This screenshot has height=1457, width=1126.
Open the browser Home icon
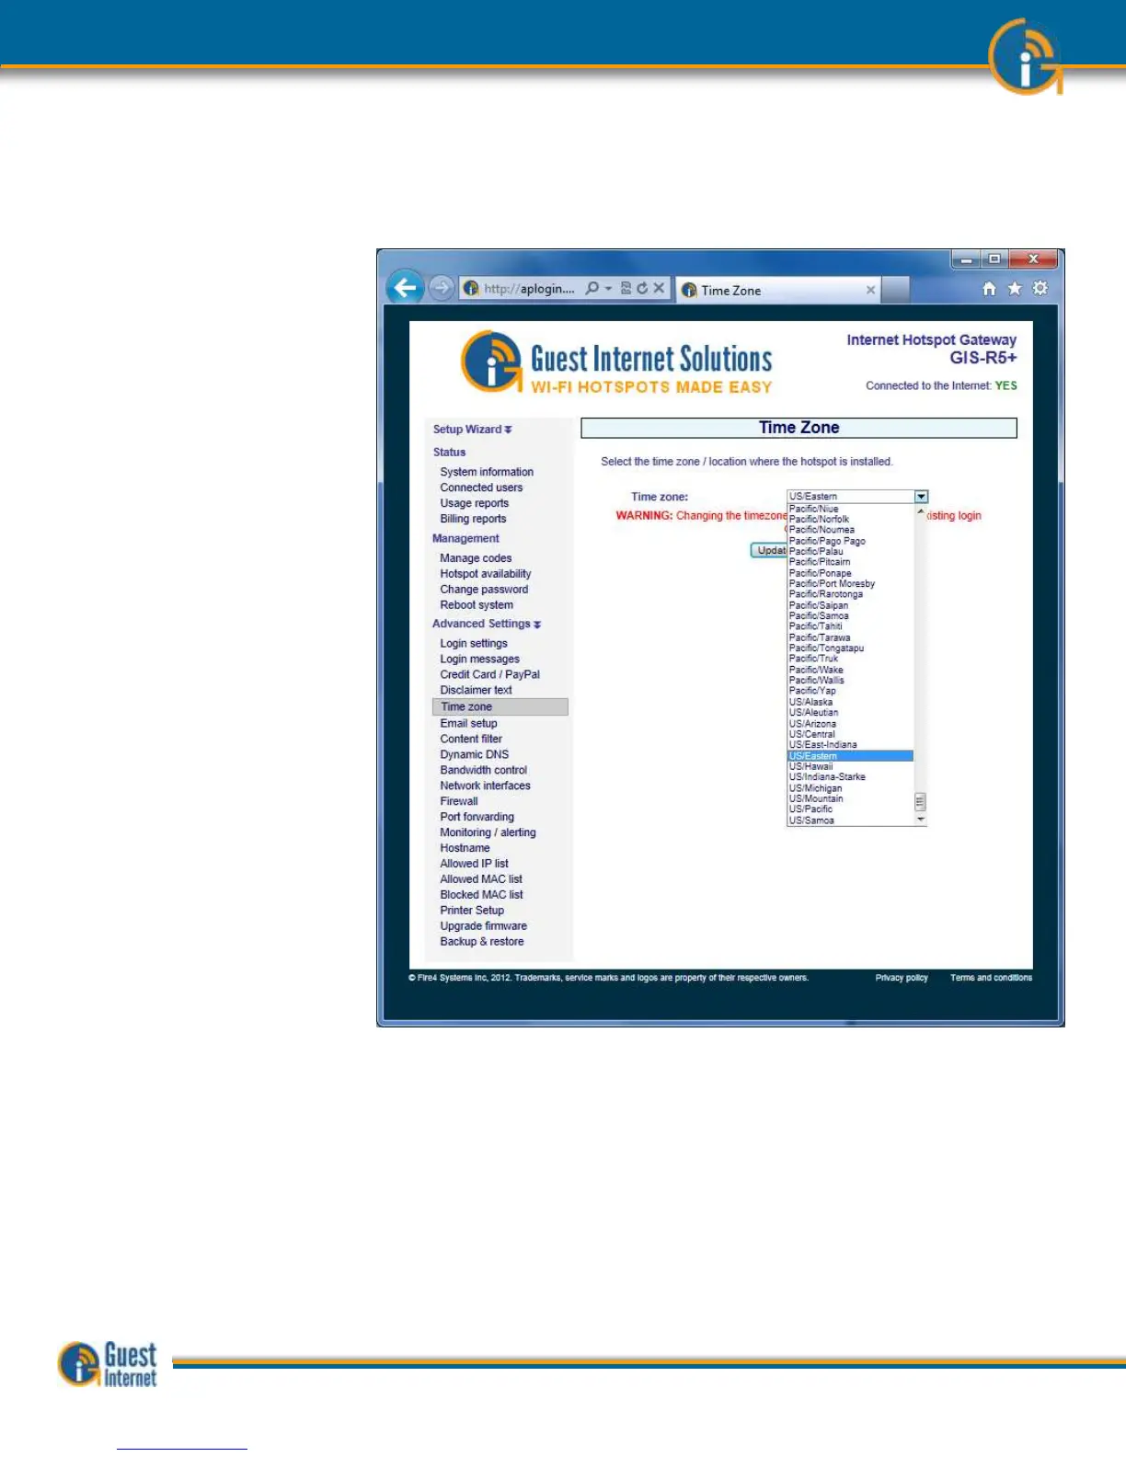[989, 289]
